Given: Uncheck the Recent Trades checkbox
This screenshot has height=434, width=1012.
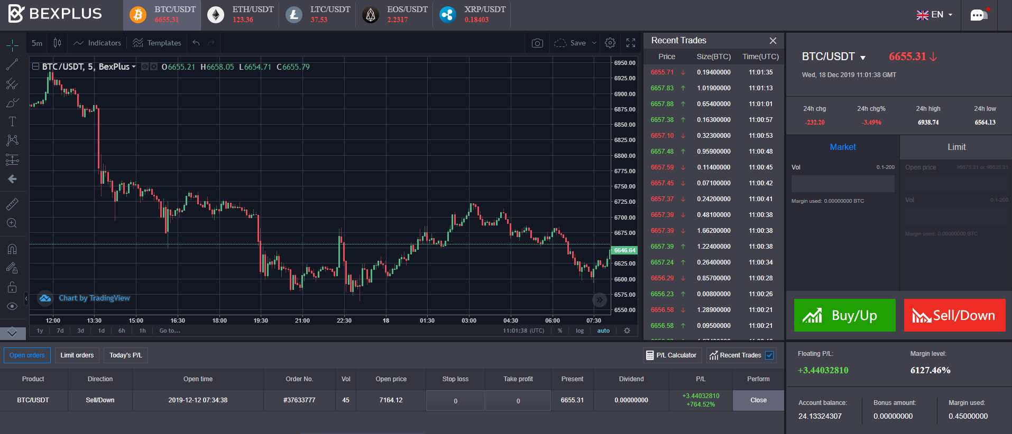Looking at the screenshot, I should coord(770,355).
